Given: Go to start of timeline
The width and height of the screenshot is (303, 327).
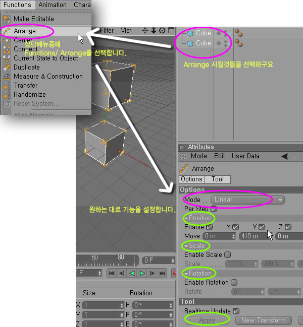Looking at the screenshot, I should tap(112, 273).
